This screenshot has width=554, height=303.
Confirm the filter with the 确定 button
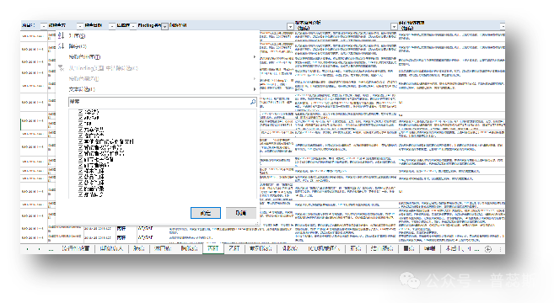(x=206, y=213)
